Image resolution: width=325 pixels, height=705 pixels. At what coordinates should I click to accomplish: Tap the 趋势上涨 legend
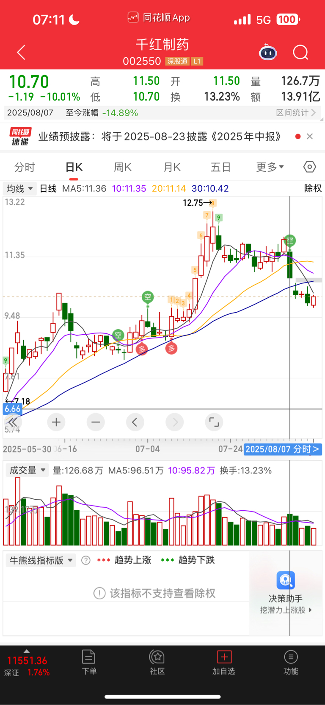133,560
